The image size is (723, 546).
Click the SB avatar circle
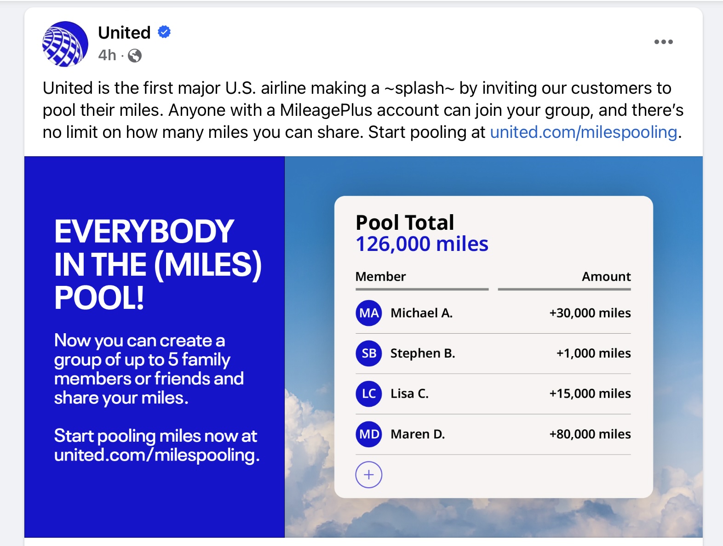pos(369,353)
